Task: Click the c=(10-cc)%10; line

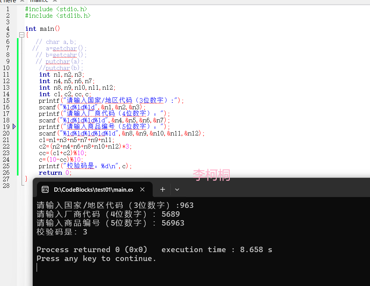Action: tap(61, 159)
